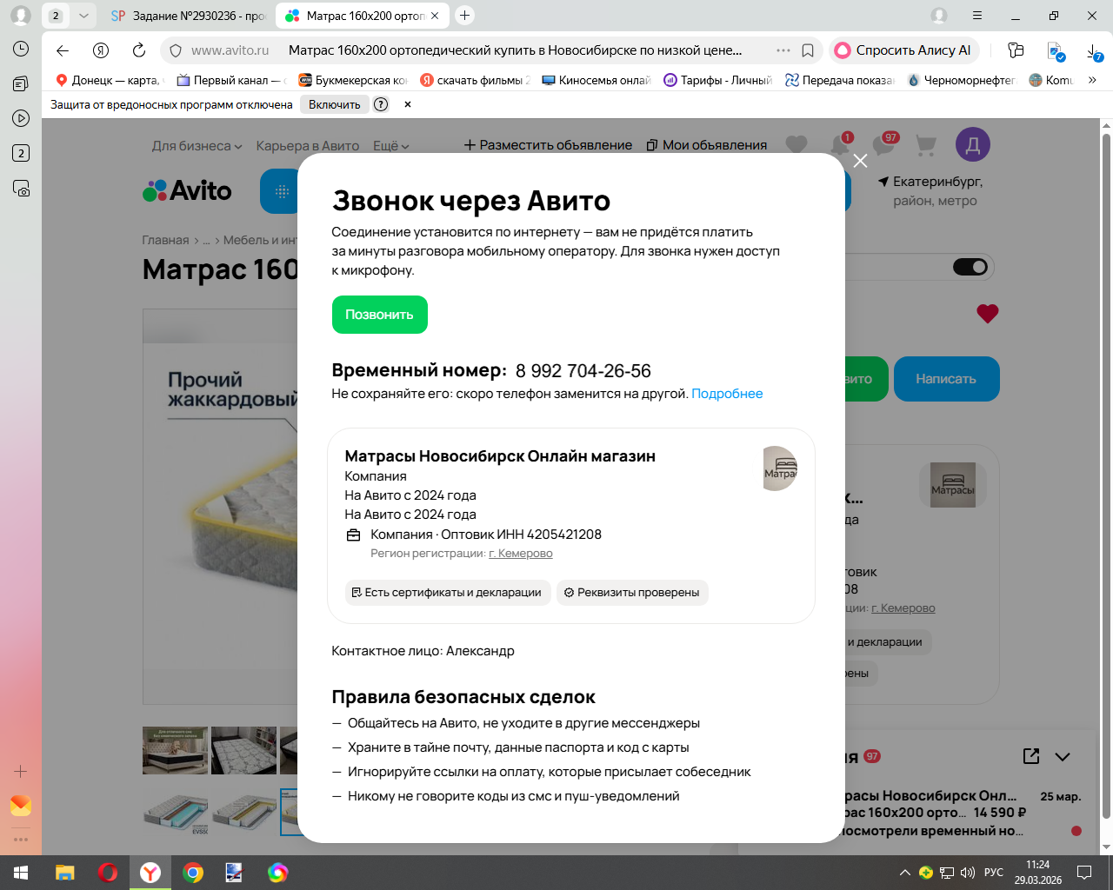The width and height of the screenshot is (1113, 890).
Task: Click Спросить Алису AI button
Action: coord(904,50)
